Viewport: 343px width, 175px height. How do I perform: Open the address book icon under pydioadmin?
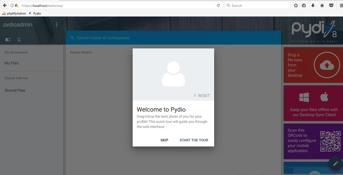(x=8, y=39)
